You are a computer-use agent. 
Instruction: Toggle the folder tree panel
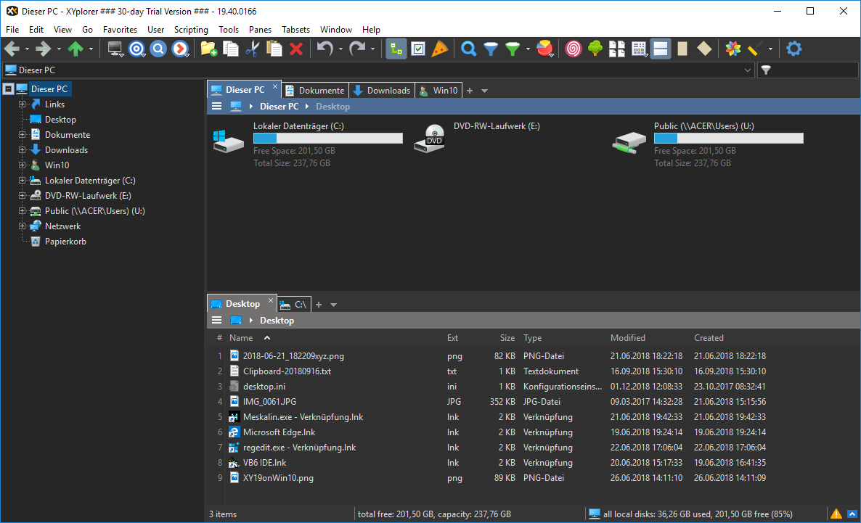point(396,49)
